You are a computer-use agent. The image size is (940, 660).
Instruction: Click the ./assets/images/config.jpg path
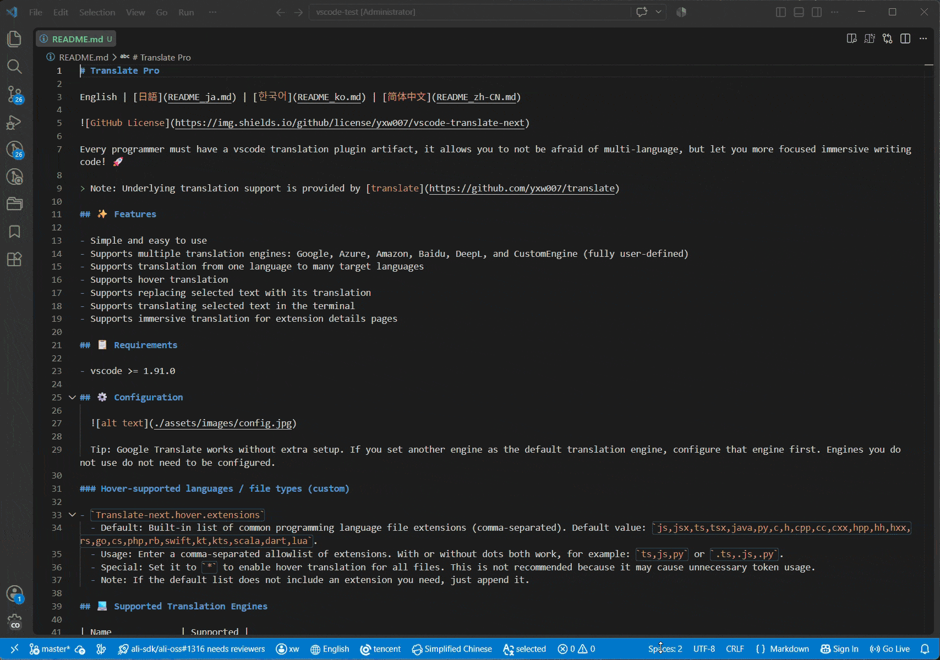tap(223, 423)
